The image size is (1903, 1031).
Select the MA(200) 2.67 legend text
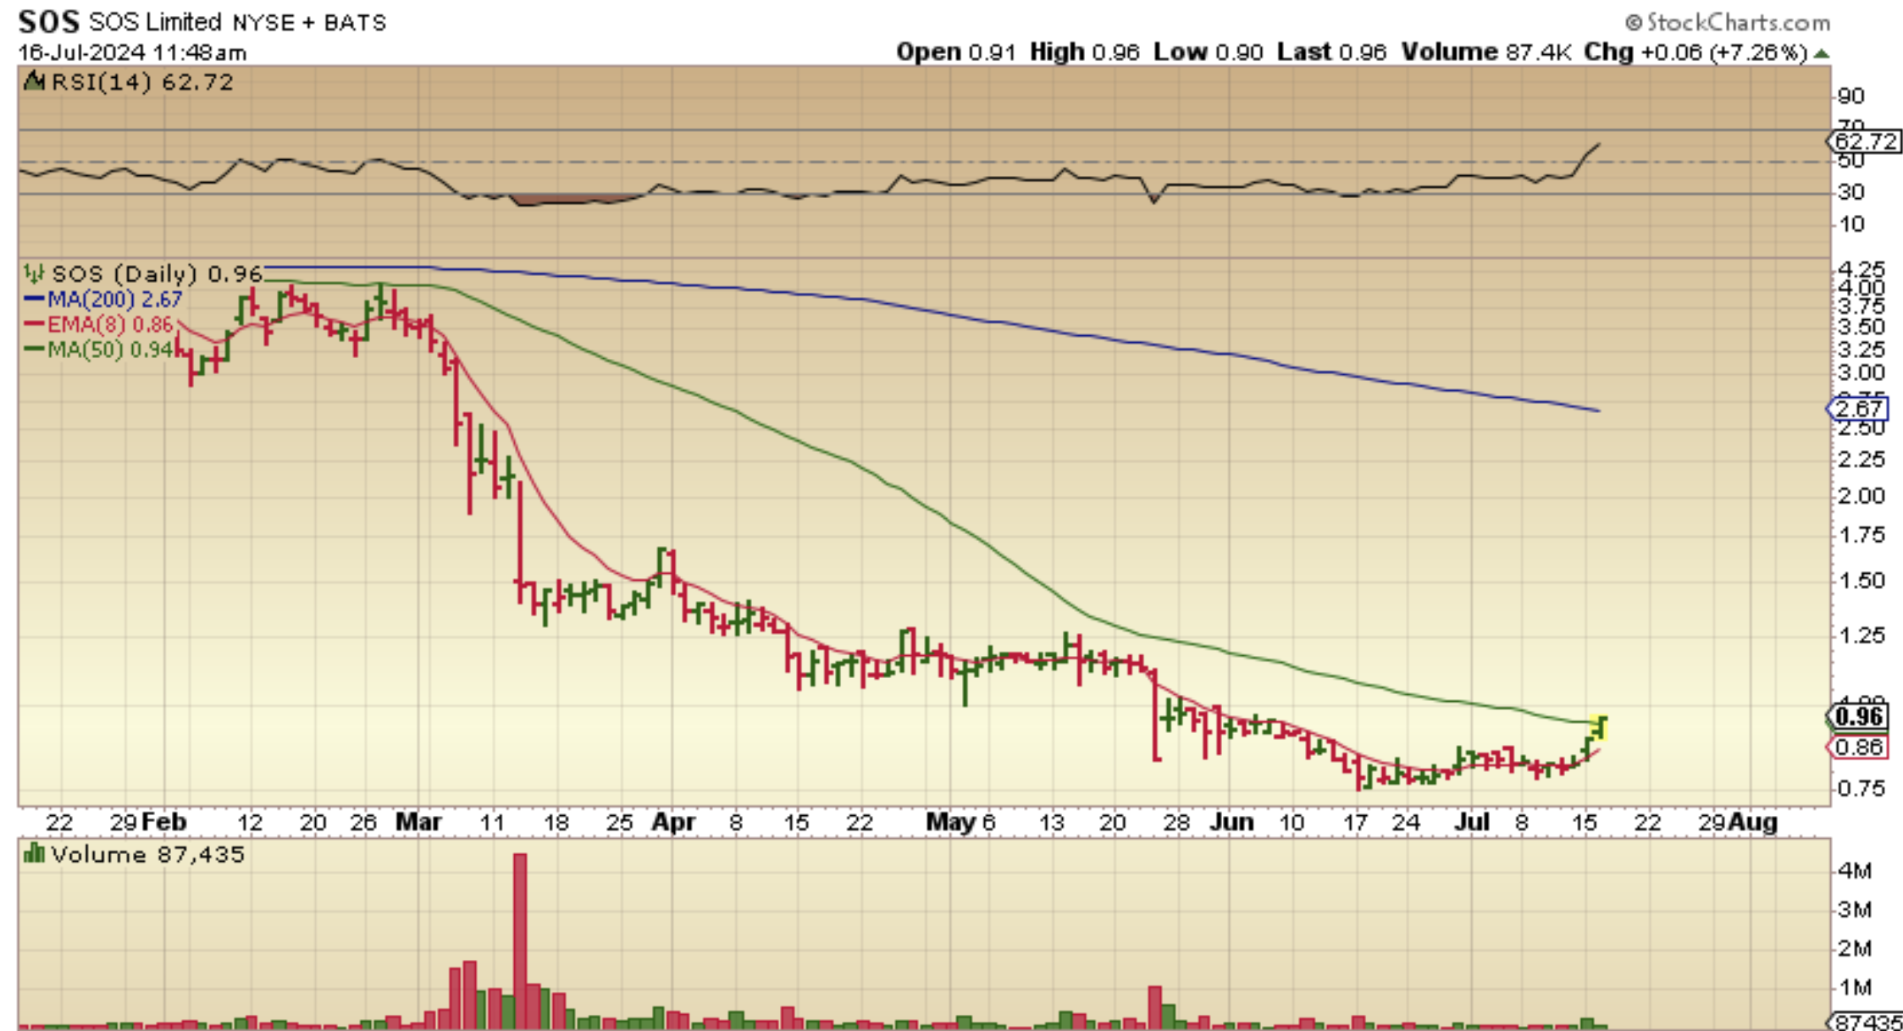point(115,299)
